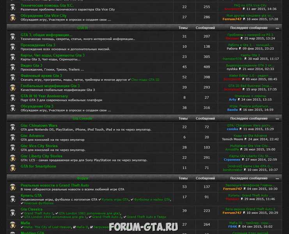The height and width of the screenshot is (234, 289).
Task: Click forum icon beside Файловый архив Gta 3
Action: coord(13,78)
